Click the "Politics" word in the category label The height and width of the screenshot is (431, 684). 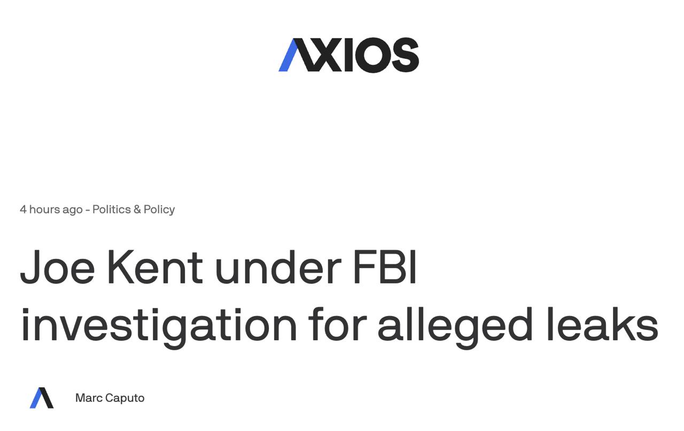click(111, 210)
